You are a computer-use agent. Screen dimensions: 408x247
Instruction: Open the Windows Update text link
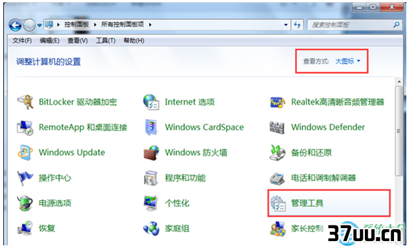tap(72, 152)
